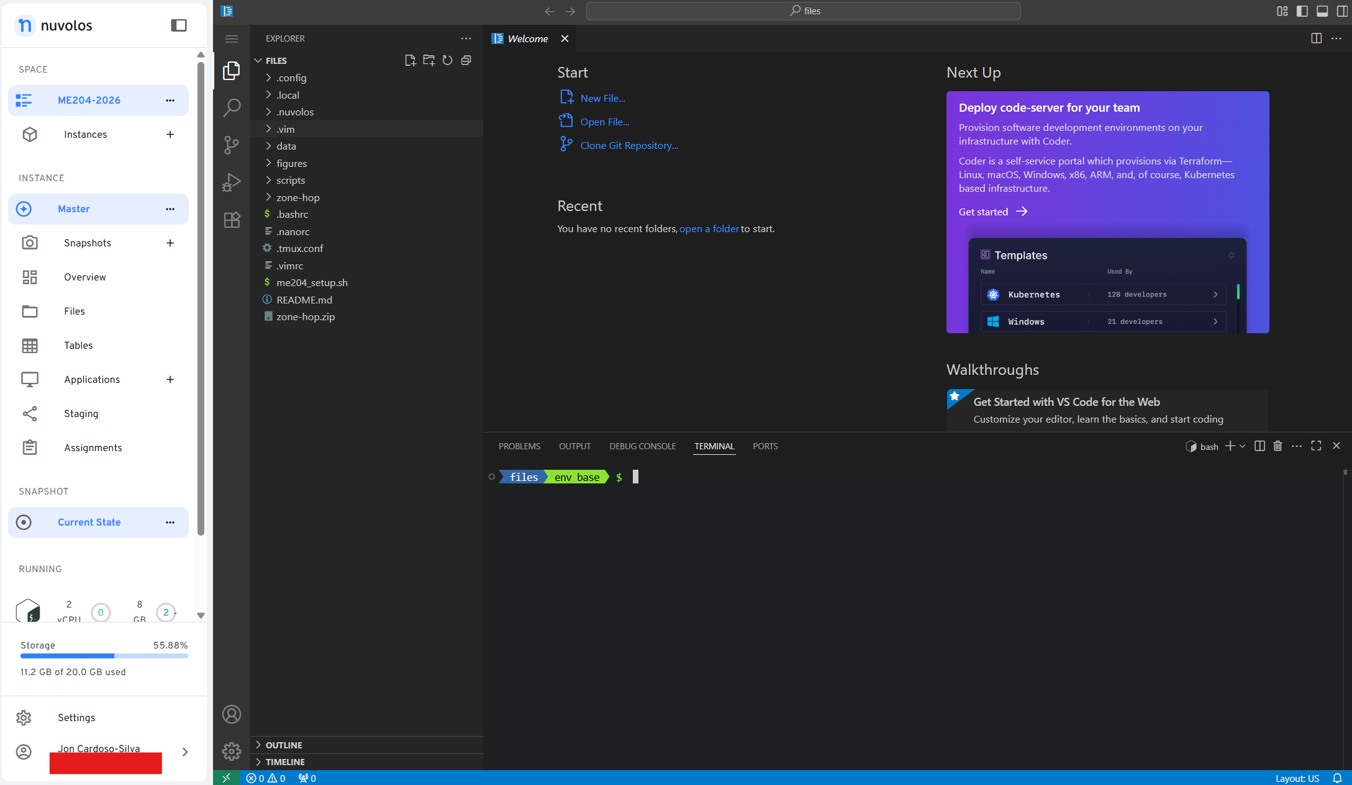Click the Open File... link

[x=605, y=122]
